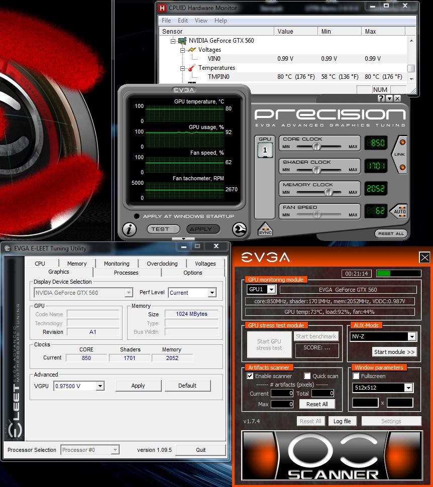Click the SYNC icon in Precision

tap(265, 229)
